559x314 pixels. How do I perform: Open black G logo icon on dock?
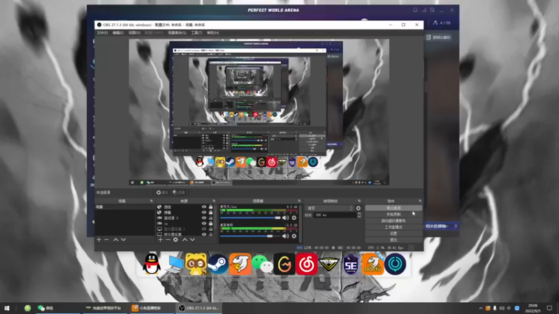click(x=284, y=264)
